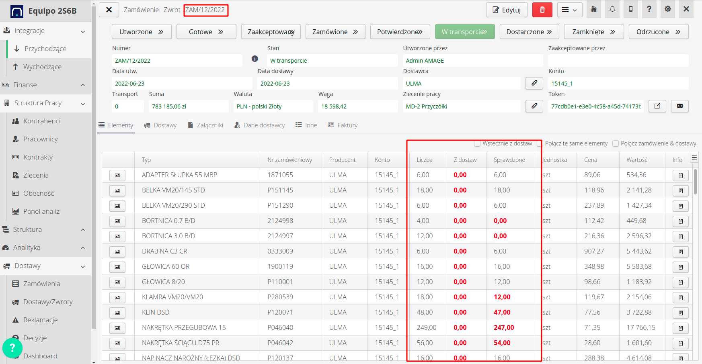
Task: Open help using the question mark icon
Action: pyautogui.click(x=649, y=9)
